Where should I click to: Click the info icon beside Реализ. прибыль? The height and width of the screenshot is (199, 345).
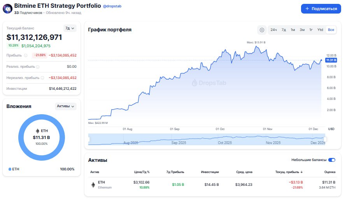(x=38, y=67)
